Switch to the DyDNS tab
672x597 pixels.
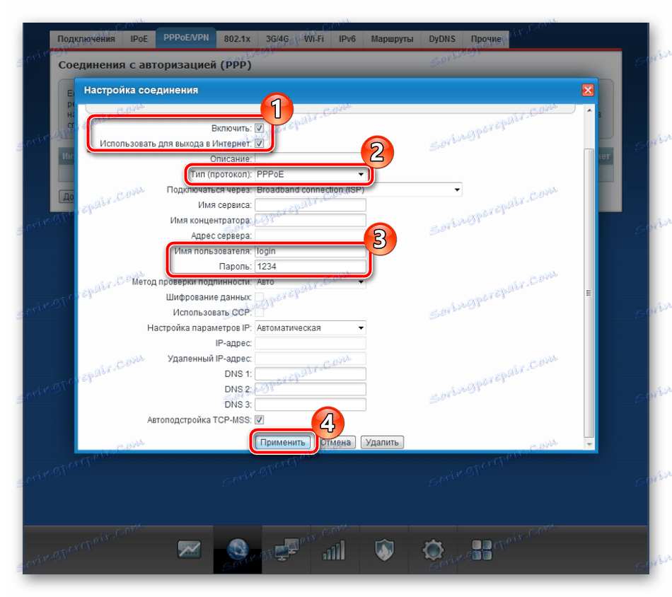(x=442, y=39)
